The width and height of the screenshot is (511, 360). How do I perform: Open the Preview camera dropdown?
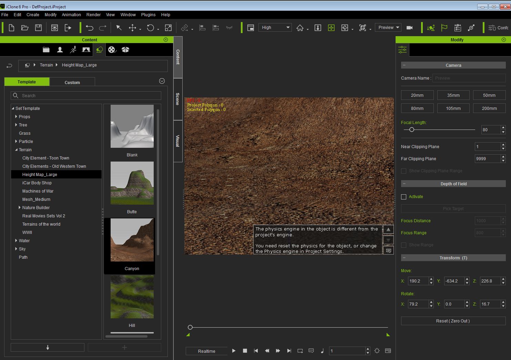388,28
